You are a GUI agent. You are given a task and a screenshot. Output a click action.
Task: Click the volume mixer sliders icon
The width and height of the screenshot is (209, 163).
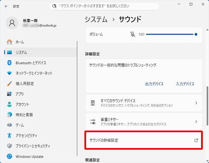pyautogui.click(x=93, y=122)
